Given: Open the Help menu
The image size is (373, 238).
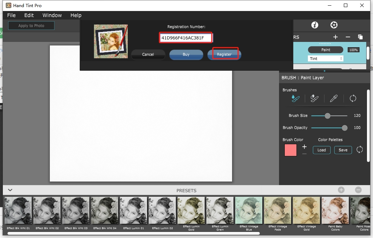Looking at the screenshot, I should tap(76, 15).
